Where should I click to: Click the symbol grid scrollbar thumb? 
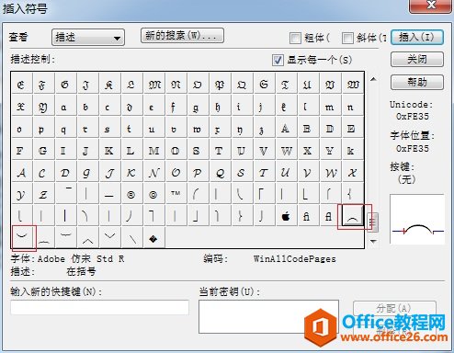coord(373,222)
